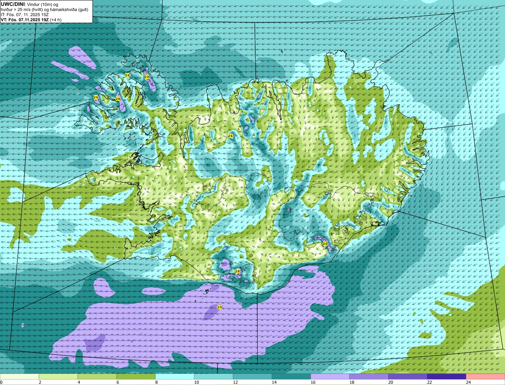Click the scale value 4
The width and height of the screenshot is (505, 385).
coord(78,382)
